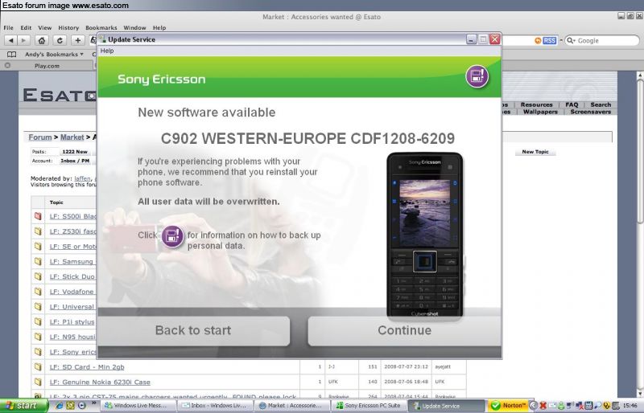
Task: Open the 'LF: P1i stylus' topic link
Action: pyautogui.click(x=72, y=322)
